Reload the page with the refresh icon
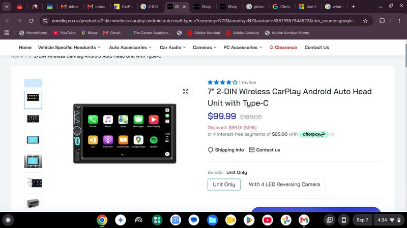This screenshot has width=407, height=228. (x=31, y=21)
